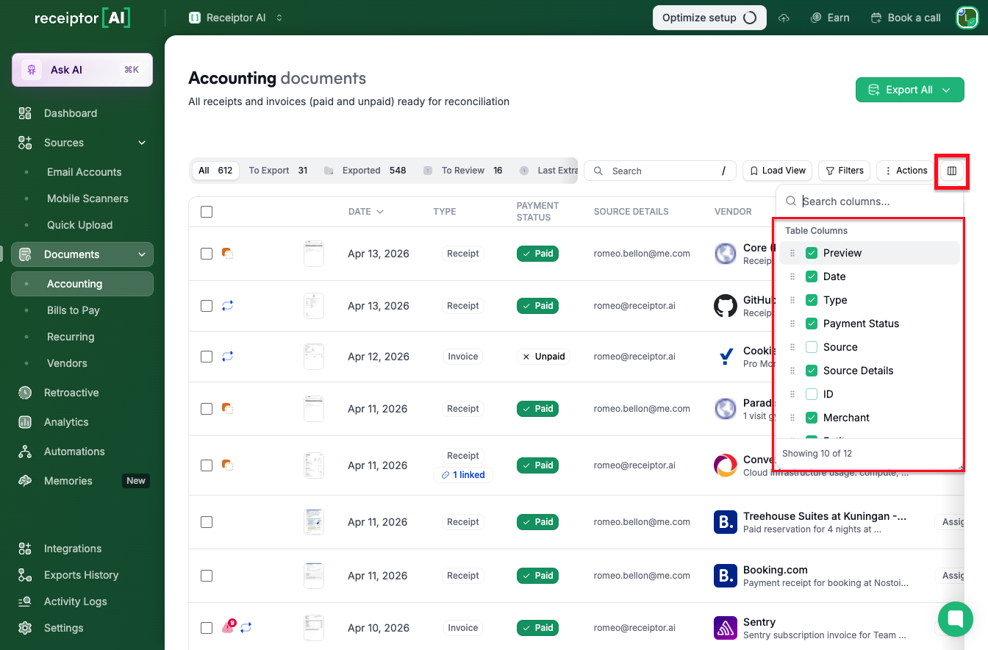Click the pink notification icon in Sentry row

point(228,627)
